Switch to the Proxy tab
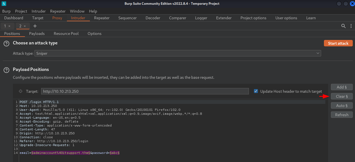Image resolution: width=355 pixels, height=162 pixels. click(x=57, y=18)
